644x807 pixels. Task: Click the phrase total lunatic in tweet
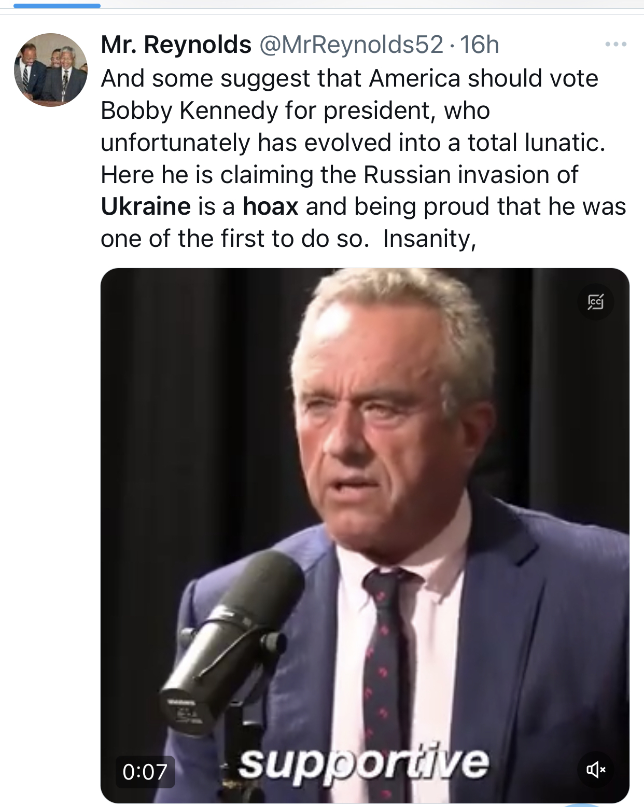[x=536, y=143]
